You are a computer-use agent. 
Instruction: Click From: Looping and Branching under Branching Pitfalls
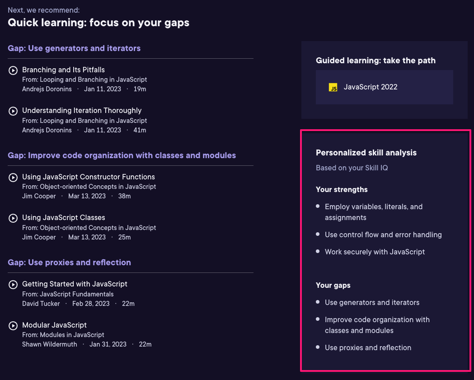(x=84, y=80)
